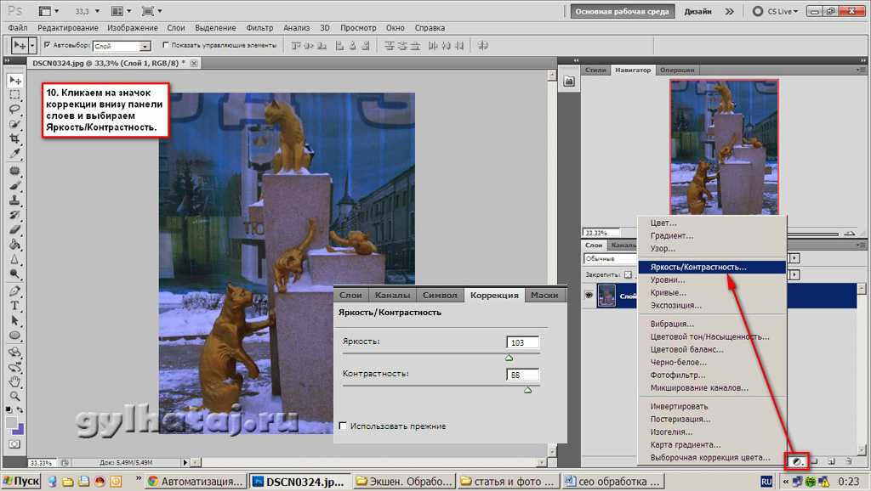Open the Фильтр menu

(259, 28)
